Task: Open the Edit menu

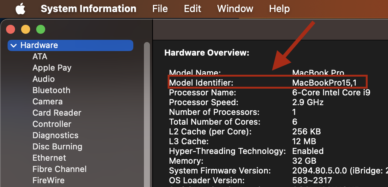Action: [192, 9]
